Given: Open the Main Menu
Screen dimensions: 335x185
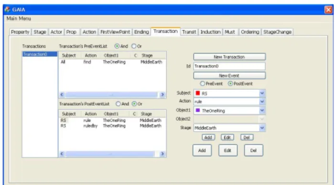Looking at the screenshot, I should pos(19,19).
